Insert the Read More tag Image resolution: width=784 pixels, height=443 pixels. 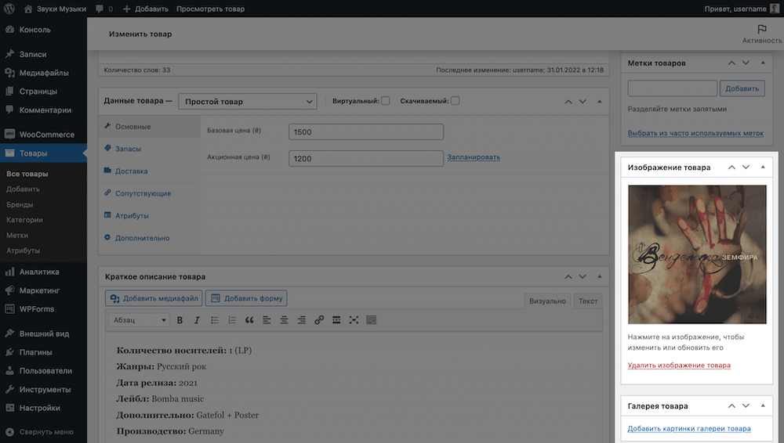336,320
